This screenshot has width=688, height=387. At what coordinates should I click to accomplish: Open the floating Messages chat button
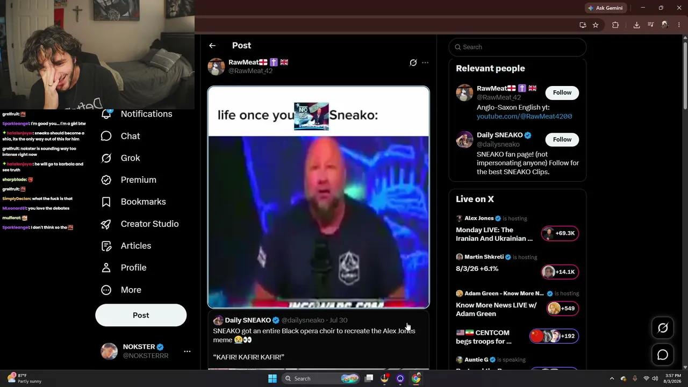(x=663, y=355)
